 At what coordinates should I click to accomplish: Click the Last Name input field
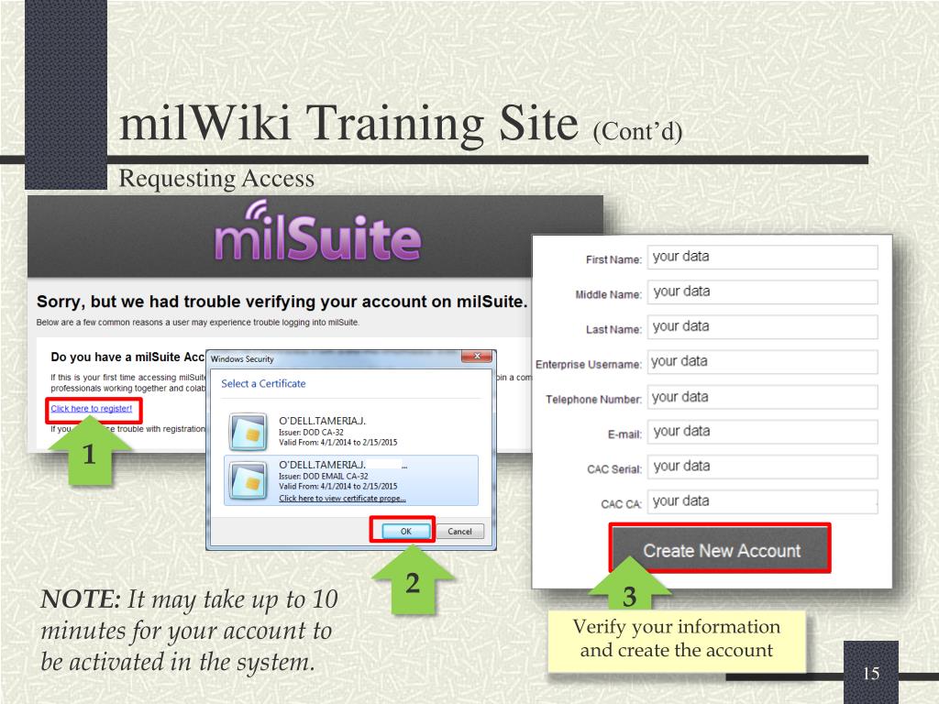tap(762, 327)
